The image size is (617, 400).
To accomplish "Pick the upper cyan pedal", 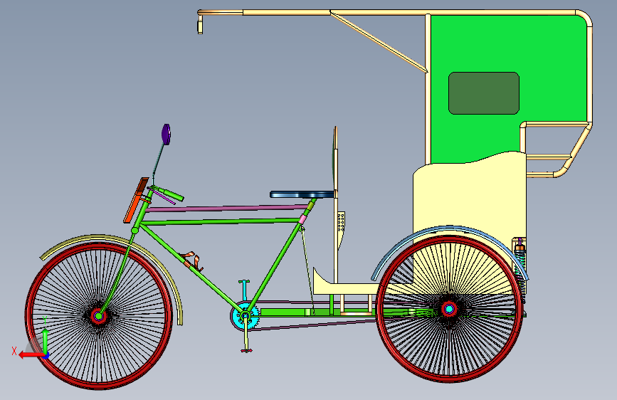I will click(244, 282).
